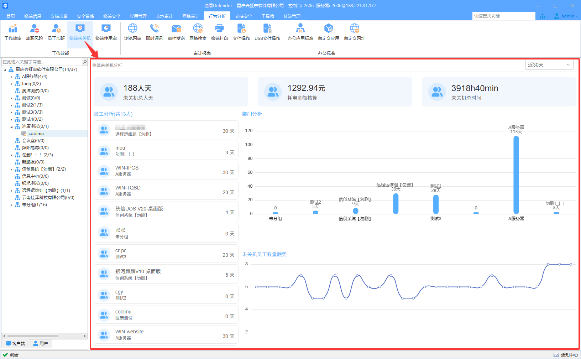Open the 终端打印 printing audit

(220, 32)
